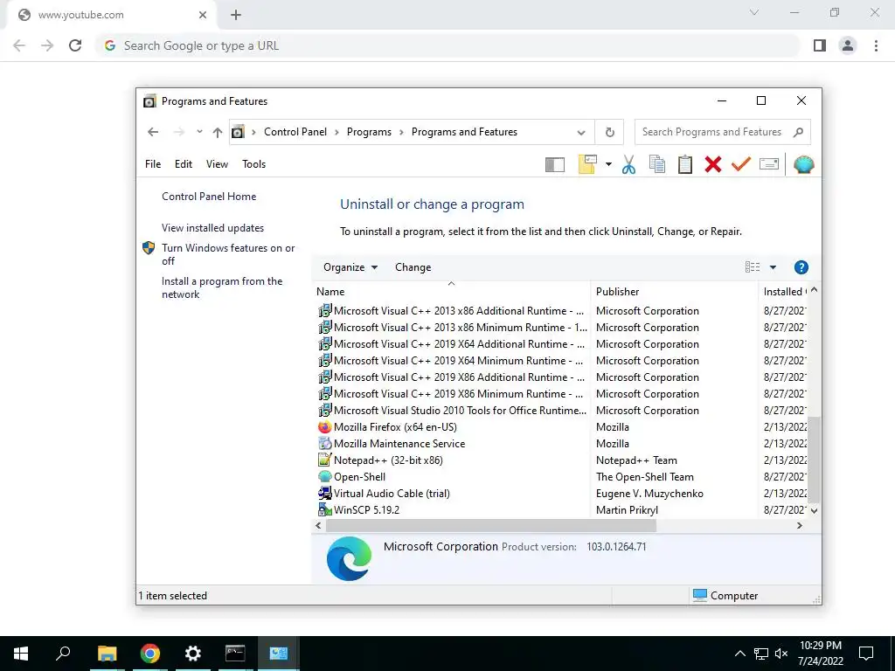Open the Chrome side panel icon
895x671 pixels.
pos(820,45)
